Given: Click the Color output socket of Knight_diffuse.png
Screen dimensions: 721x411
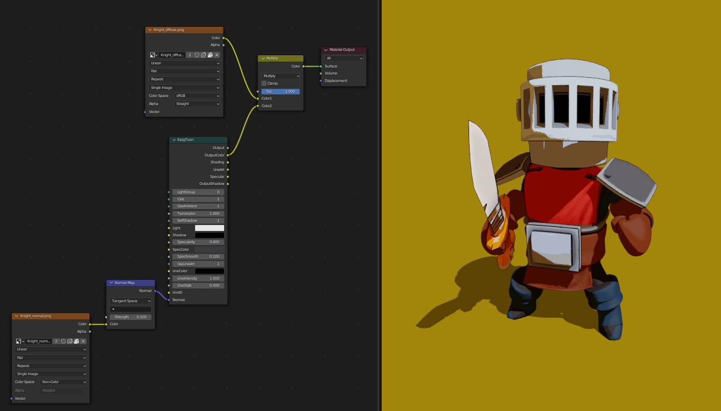Looking at the screenshot, I should (224, 38).
